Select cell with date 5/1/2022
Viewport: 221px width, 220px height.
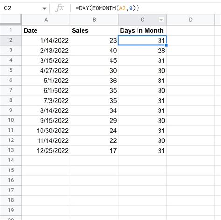(x=46, y=81)
